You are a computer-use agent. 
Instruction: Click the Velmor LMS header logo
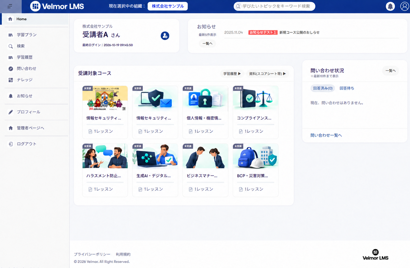tap(57, 6)
